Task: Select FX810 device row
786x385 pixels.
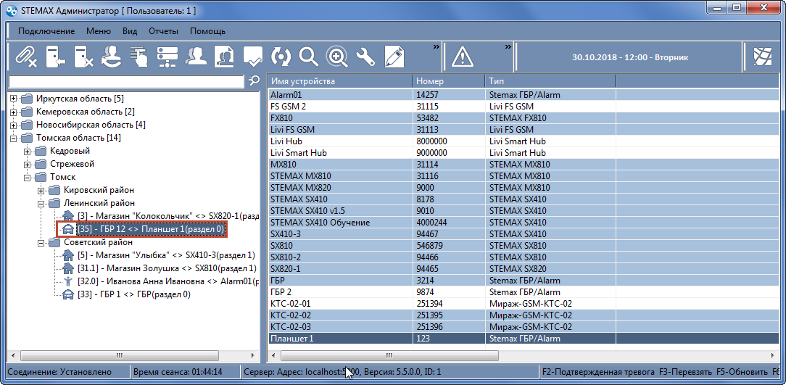Action: pos(524,117)
